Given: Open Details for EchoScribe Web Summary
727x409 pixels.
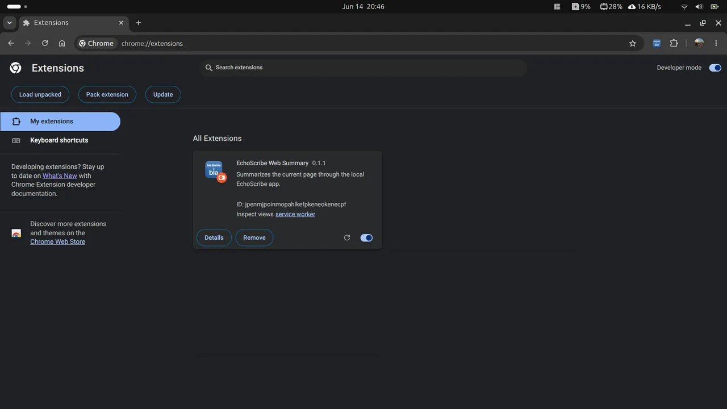Looking at the screenshot, I should (x=214, y=237).
